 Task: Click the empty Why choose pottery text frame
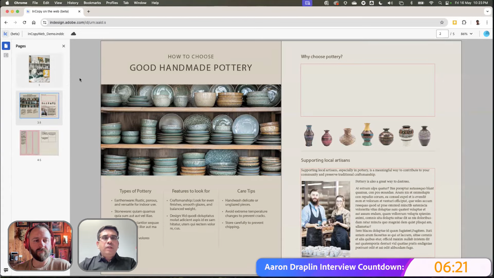368,90
